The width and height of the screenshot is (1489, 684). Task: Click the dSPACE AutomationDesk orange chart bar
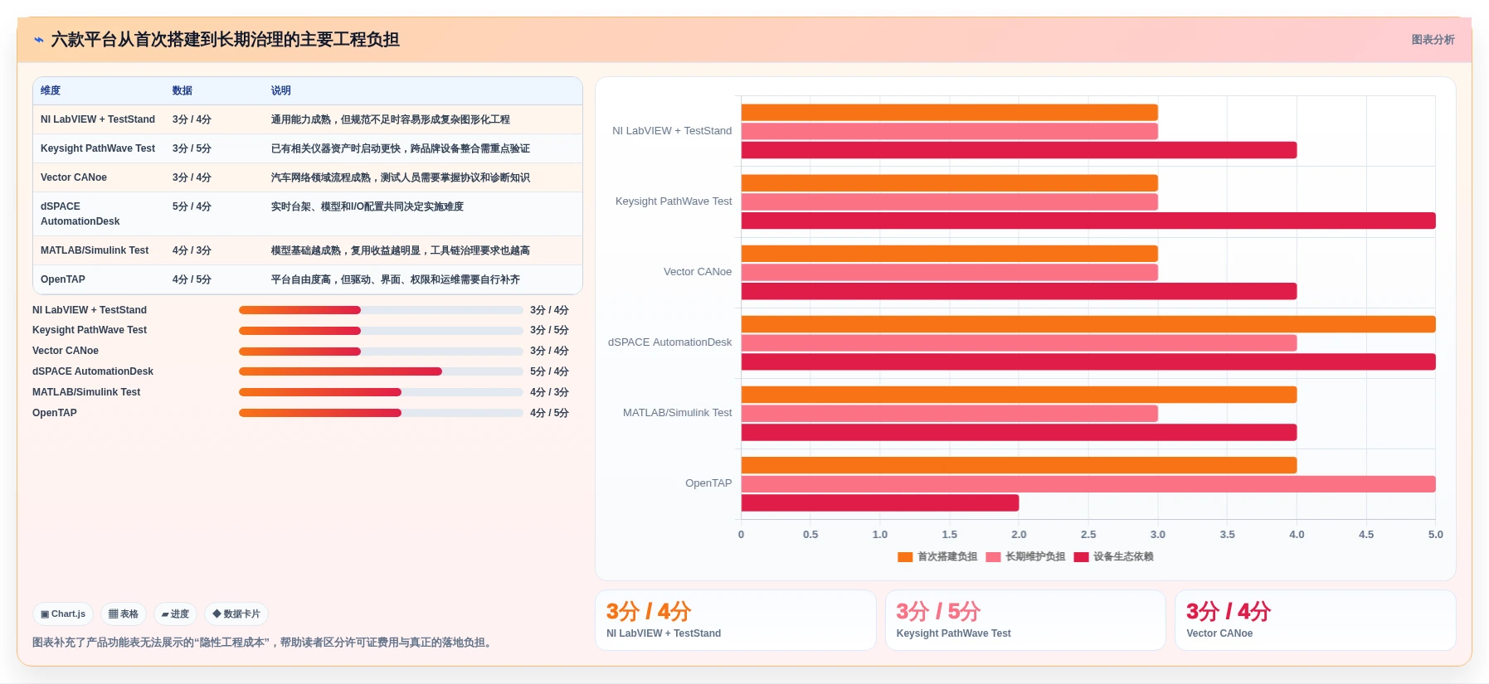[1088, 324]
